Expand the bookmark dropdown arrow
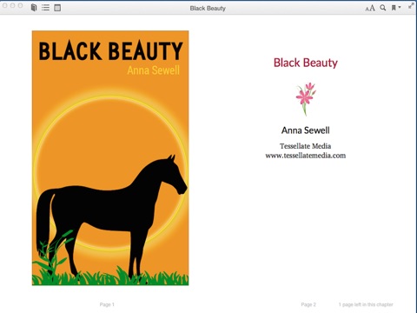417x313 pixels. coord(400,7)
